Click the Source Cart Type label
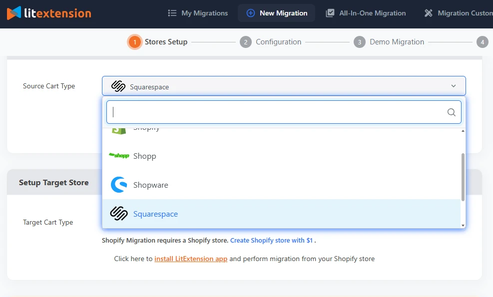 coord(49,86)
